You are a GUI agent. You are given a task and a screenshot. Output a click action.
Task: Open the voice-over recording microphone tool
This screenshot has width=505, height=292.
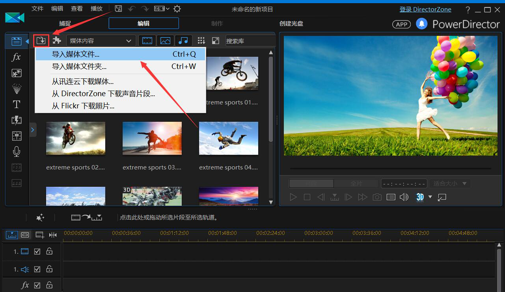coord(16,152)
